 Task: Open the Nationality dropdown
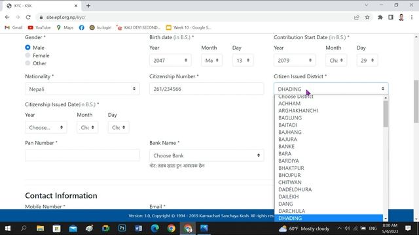[x=82, y=89]
